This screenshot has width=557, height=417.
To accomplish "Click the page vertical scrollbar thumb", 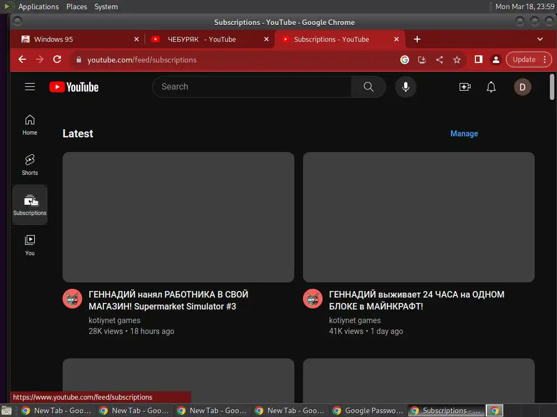I will click(552, 87).
